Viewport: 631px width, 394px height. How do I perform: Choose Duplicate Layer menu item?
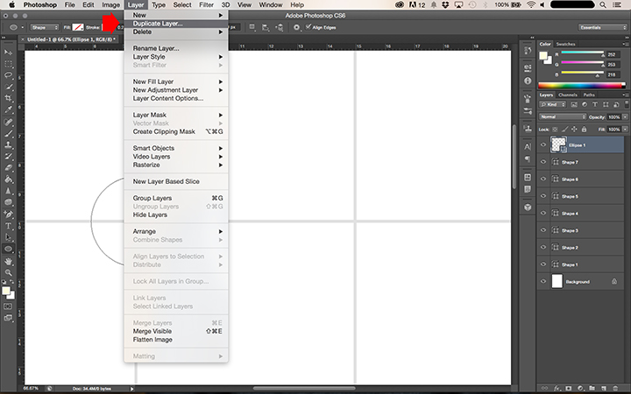[x=176, y=24]
